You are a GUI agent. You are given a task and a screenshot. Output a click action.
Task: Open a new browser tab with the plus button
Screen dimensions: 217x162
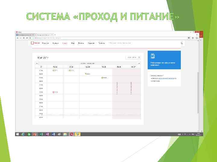(55, 35)
